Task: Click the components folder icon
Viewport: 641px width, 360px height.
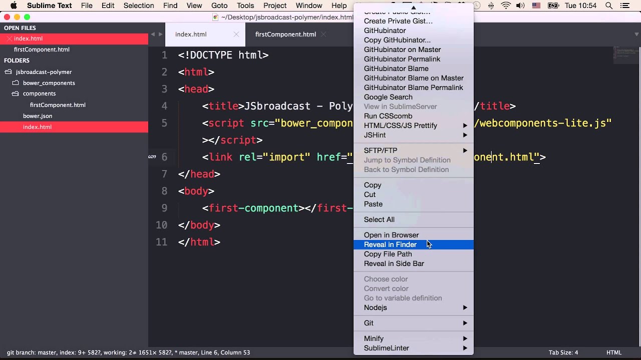Action: click(15, 93)
